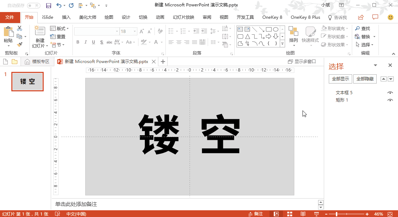Click the Show All (全部显示) button
398x217 pixels.
pos(340,79)
